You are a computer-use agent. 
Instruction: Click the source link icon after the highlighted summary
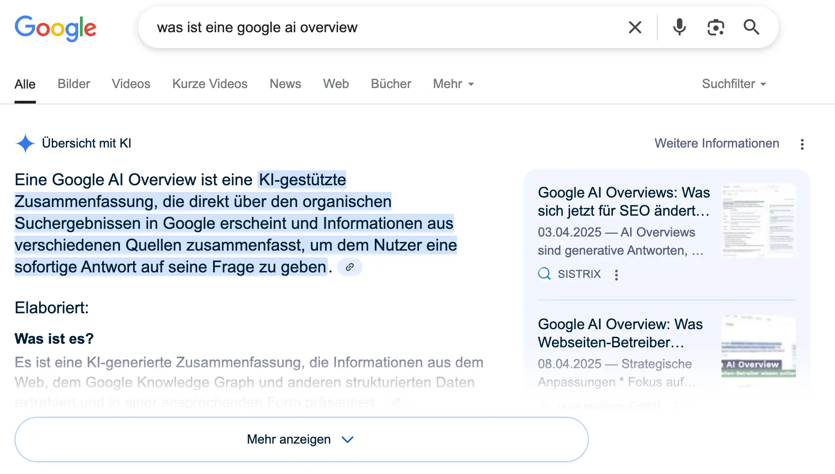coord(349,267)
